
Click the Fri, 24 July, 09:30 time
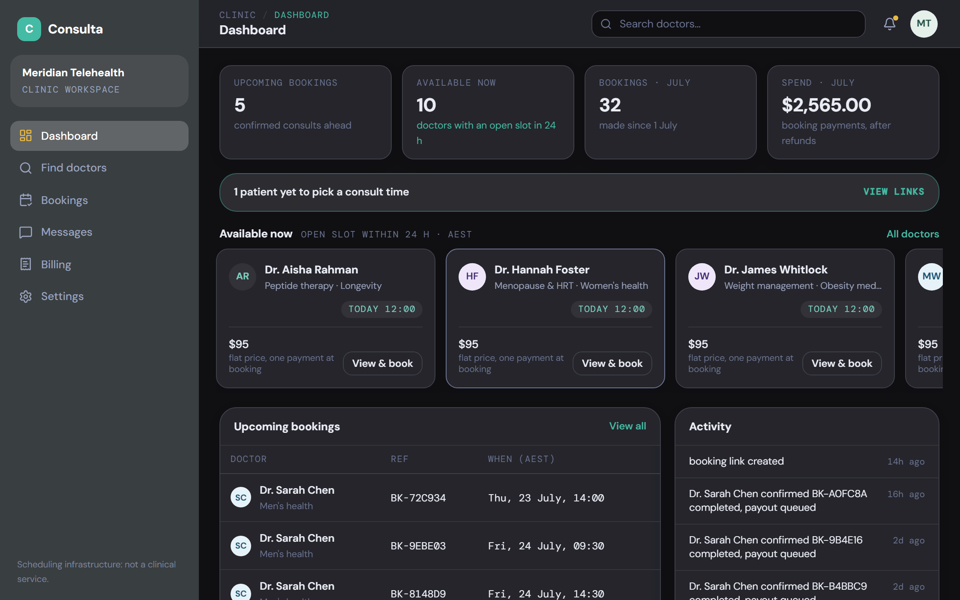click(x=546, y=546)
